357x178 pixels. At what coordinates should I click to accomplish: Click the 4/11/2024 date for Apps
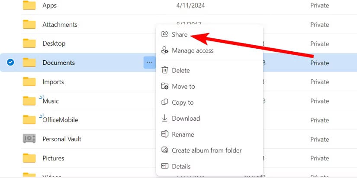pyautogui.click(x=190, y=6)
